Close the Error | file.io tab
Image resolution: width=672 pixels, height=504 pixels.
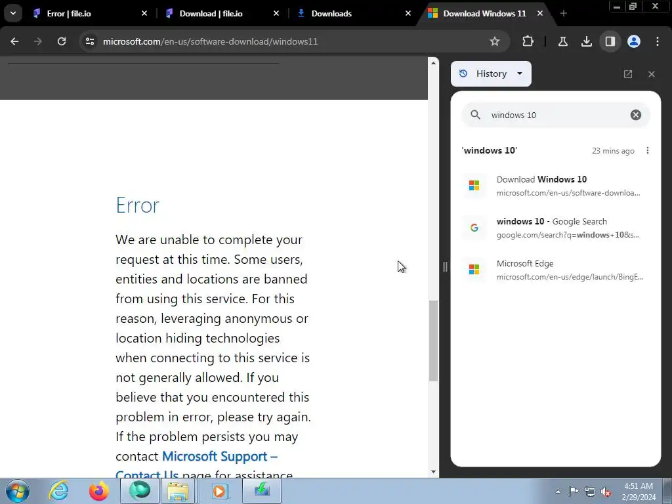point(144,14)
